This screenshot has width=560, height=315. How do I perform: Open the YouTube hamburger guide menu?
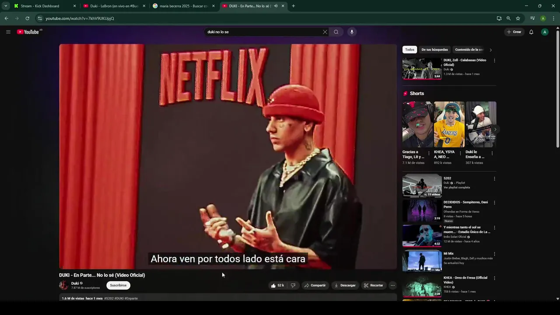pyautogui.click(x=8, y=32)
